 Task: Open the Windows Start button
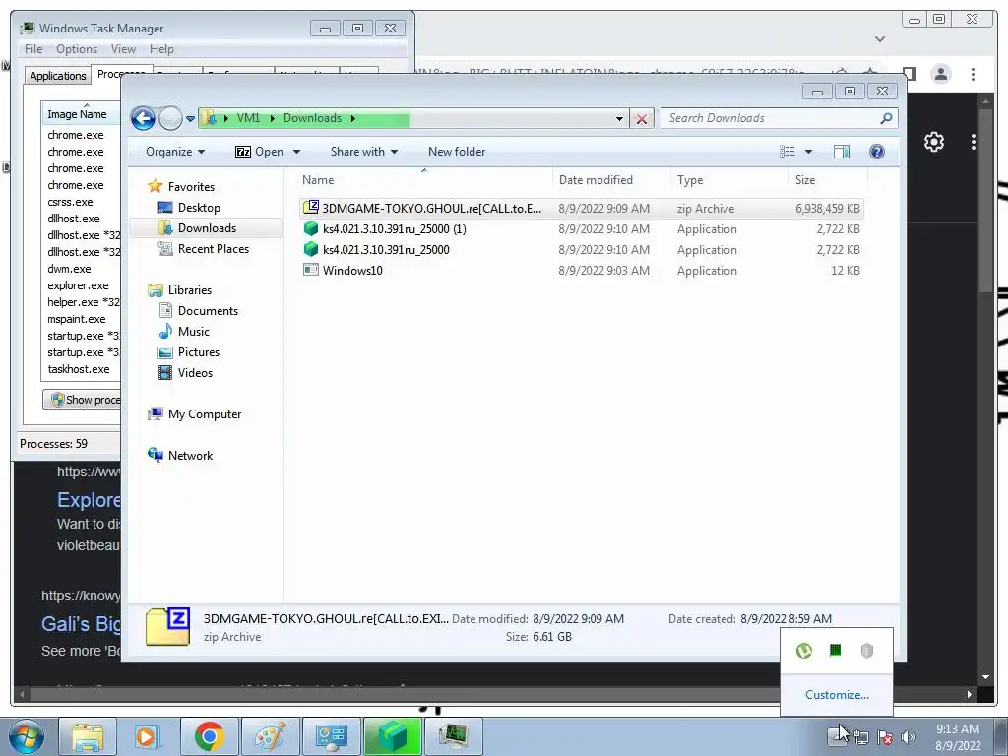pos(27,736)
